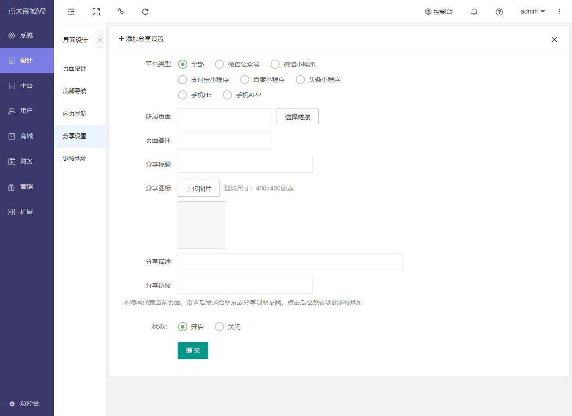Screen dimensions: 572x416
Task: Click the 分享标题 input field
Action: [245, 164]
